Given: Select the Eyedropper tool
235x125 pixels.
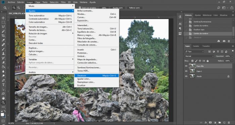Looking at the screenshot, I should tap(3, 40).
